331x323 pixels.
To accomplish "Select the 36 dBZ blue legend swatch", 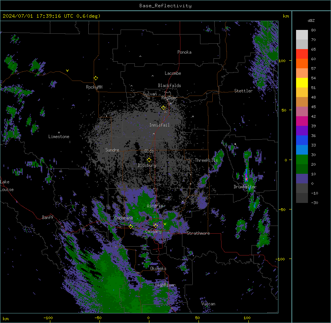I will 302,140.
